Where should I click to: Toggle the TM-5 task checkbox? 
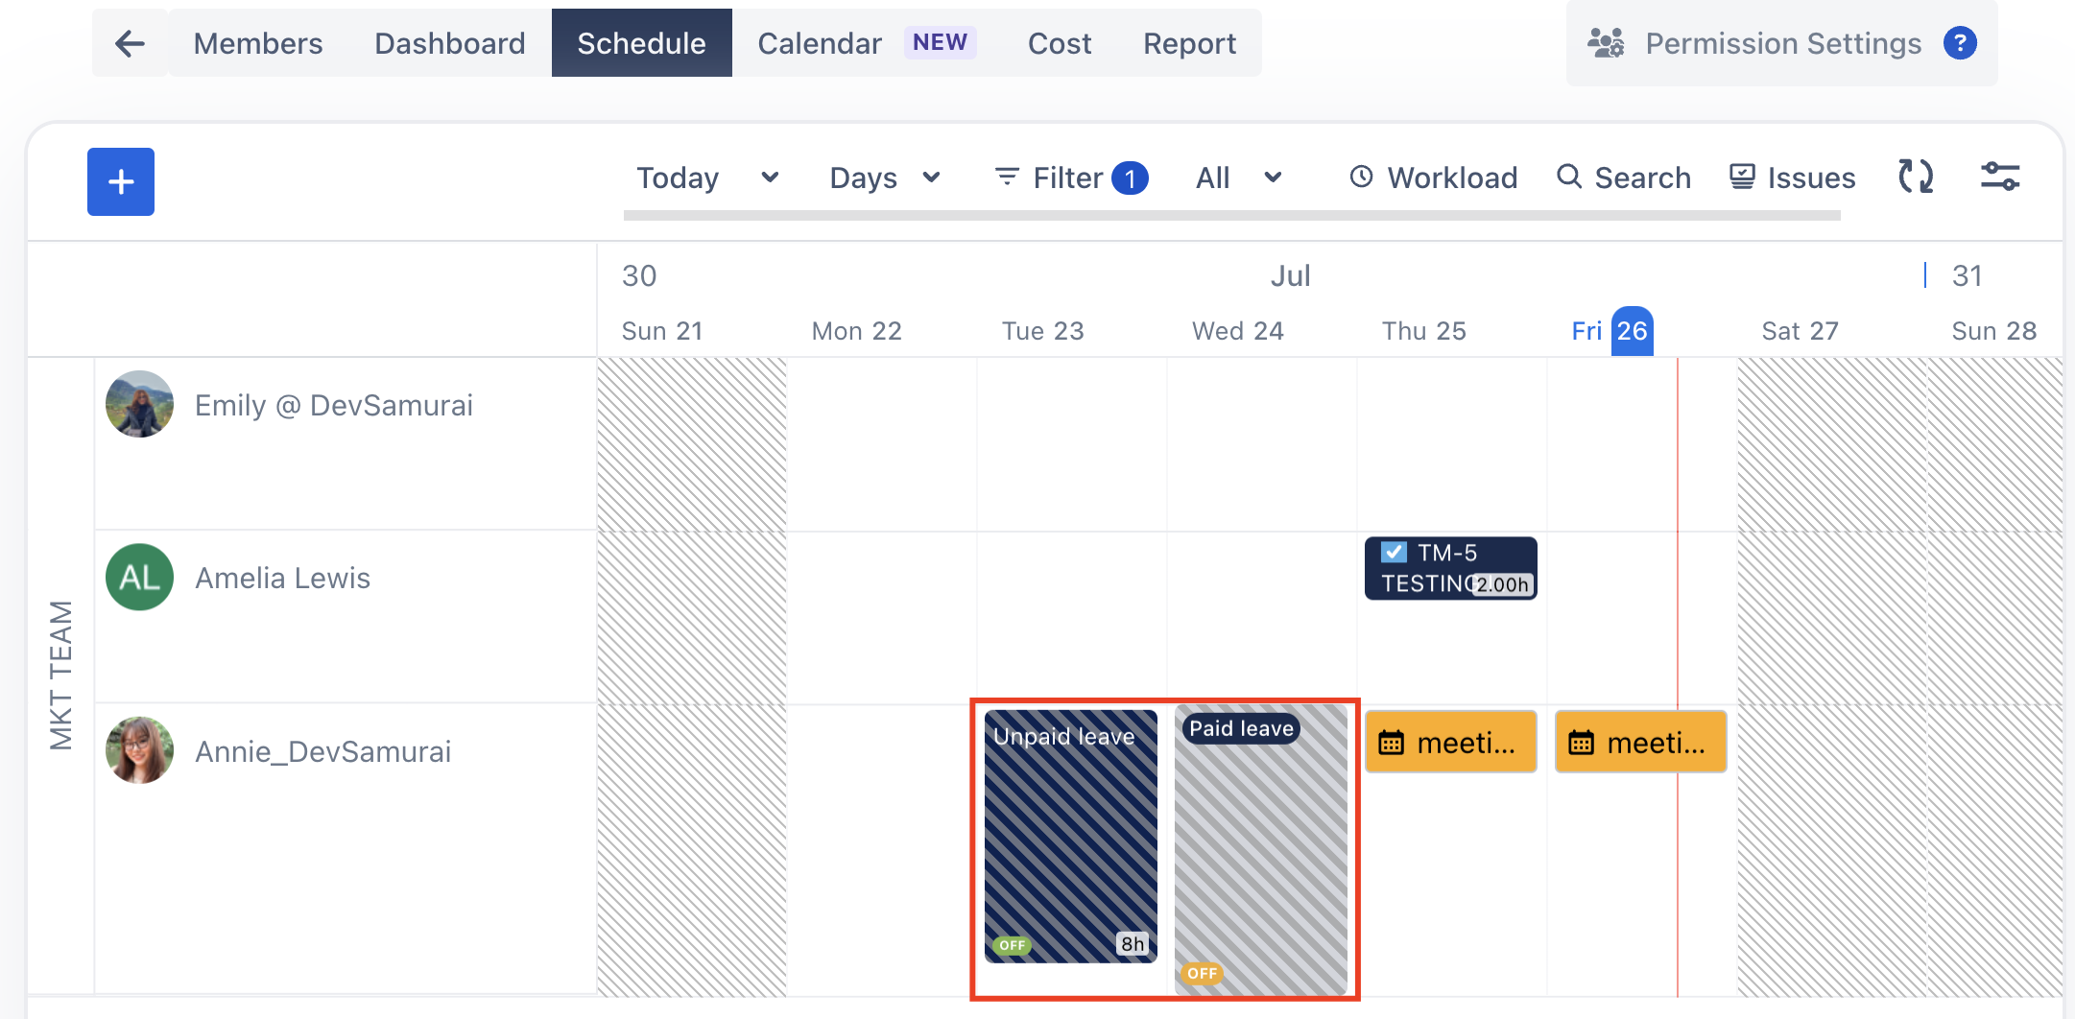[x=1394, y=553]
